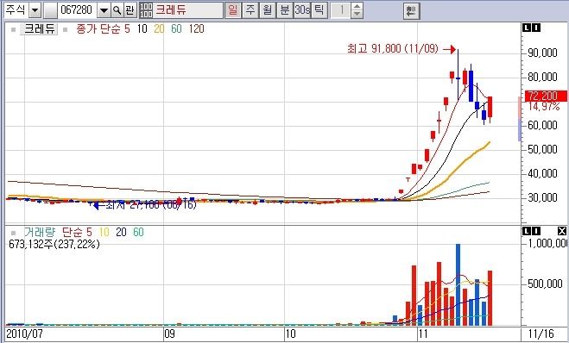Click the 종가 단순 moving average legend
The image size is (569, 343).
pos(98,29)
